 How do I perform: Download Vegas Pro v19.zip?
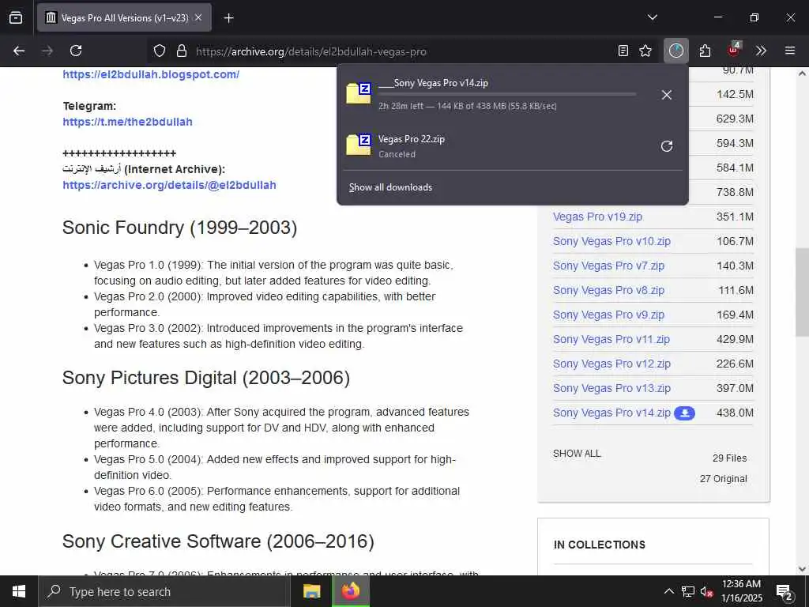click(x=597, y=217)
